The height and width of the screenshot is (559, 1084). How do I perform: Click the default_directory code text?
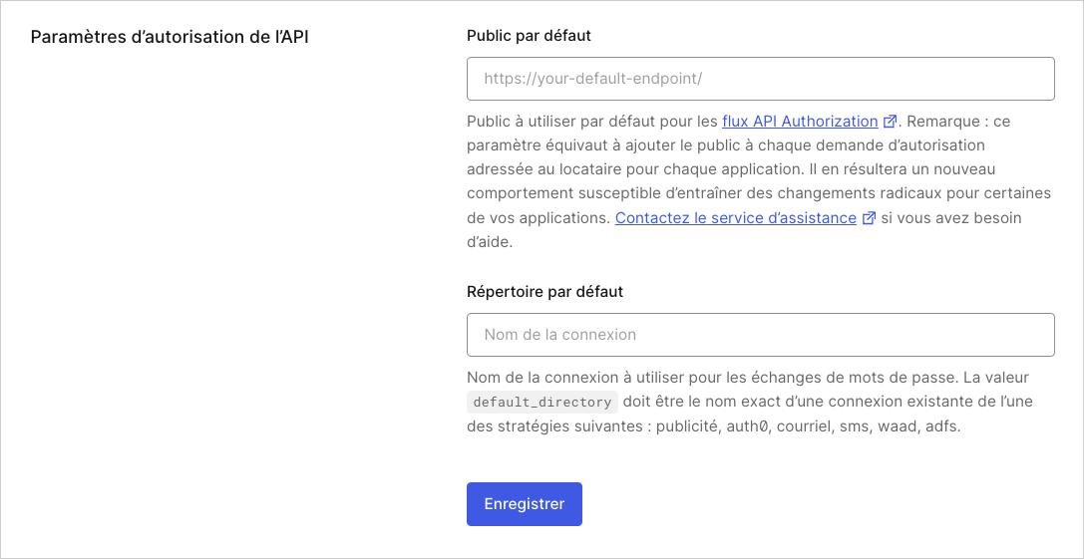tap(542, 403)
